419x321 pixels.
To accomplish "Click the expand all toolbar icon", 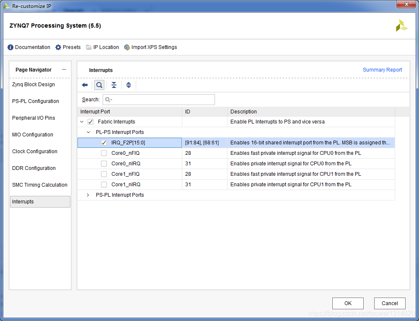I will [x=129, y=85].
